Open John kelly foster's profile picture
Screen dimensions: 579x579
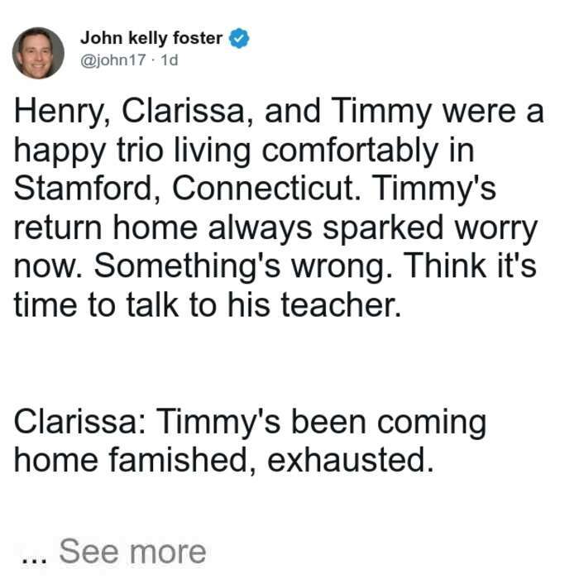pyautogui.click(x=38, y=53)
